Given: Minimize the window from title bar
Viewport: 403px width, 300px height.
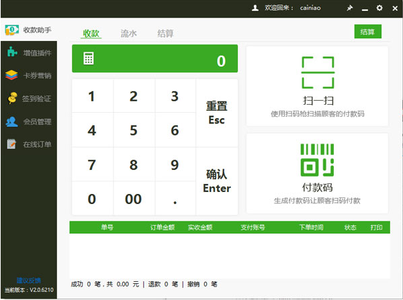Looking at the screenshot, I should [365, 9].
